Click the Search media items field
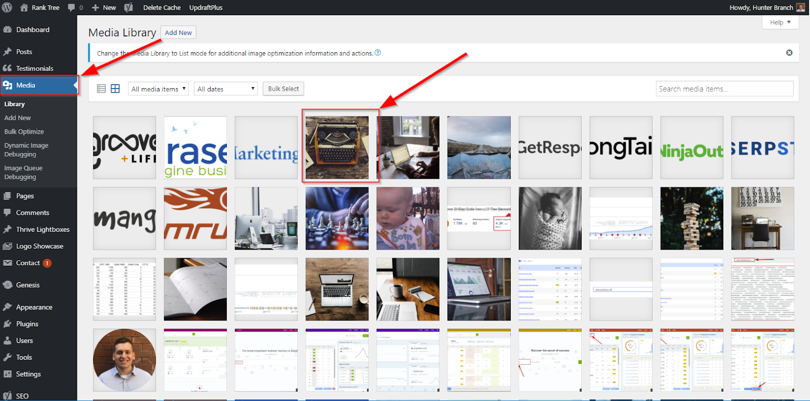Screen dimensions: 810x401 pyautogui.click(x=724, y=89)
